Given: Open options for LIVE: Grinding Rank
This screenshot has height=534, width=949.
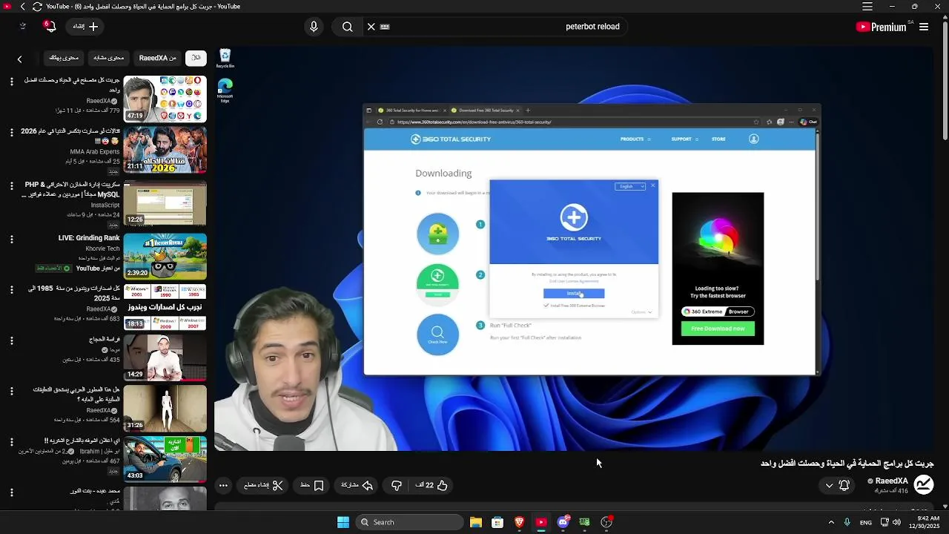Looking at the screenshot, I should point(11,239).
